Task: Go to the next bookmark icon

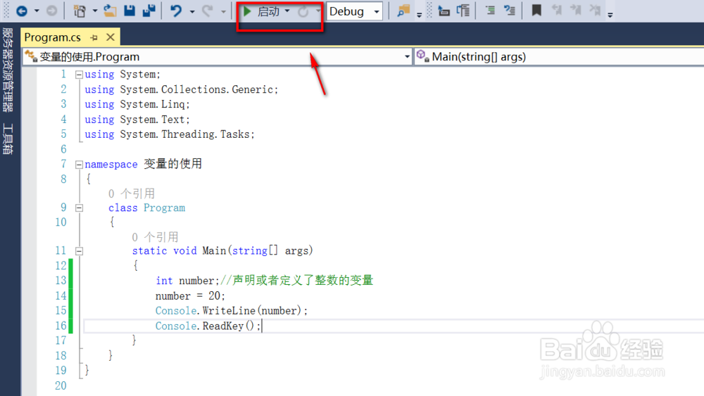Action: [x=576, y=11]
